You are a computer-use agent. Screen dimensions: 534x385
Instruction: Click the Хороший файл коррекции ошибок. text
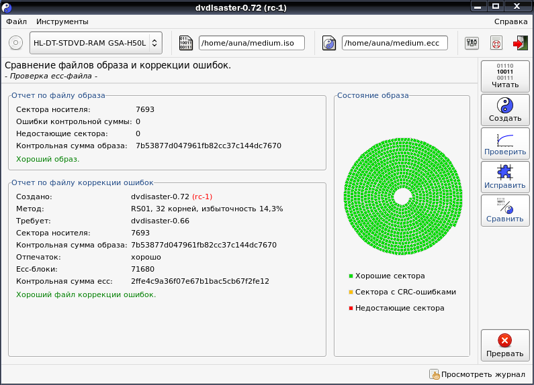click(86, 295)
